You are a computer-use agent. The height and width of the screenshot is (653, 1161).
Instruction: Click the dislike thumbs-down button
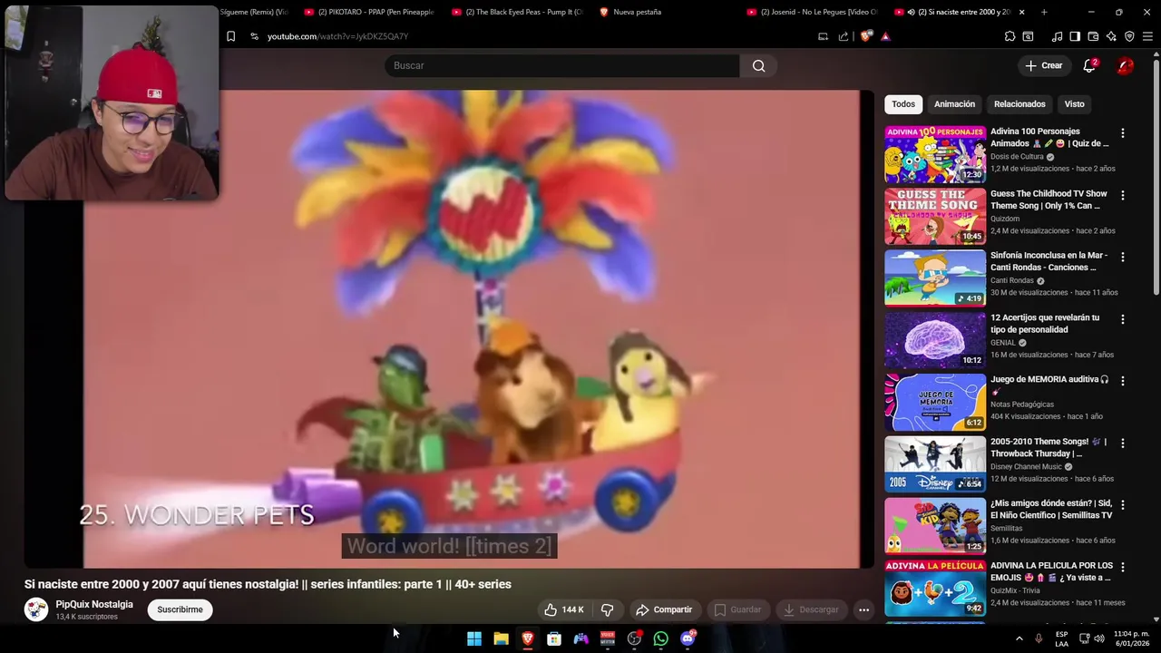[608, 609]
